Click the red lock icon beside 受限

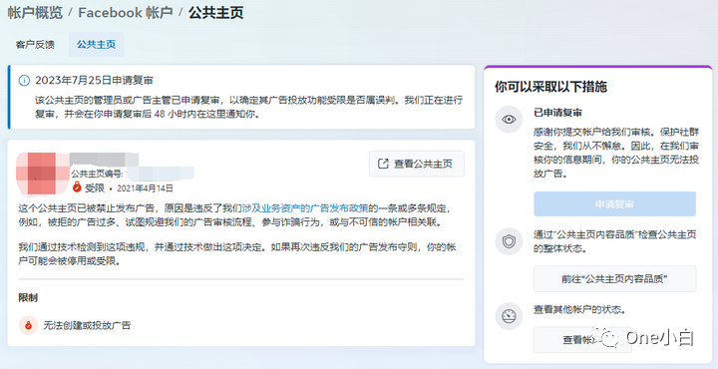[77, 186]
